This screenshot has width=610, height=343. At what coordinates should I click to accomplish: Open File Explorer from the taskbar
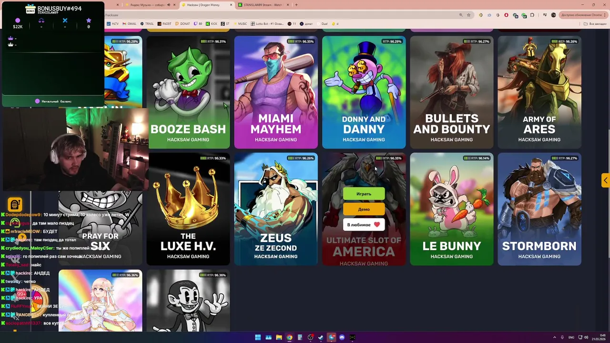[x=279, y=337]
